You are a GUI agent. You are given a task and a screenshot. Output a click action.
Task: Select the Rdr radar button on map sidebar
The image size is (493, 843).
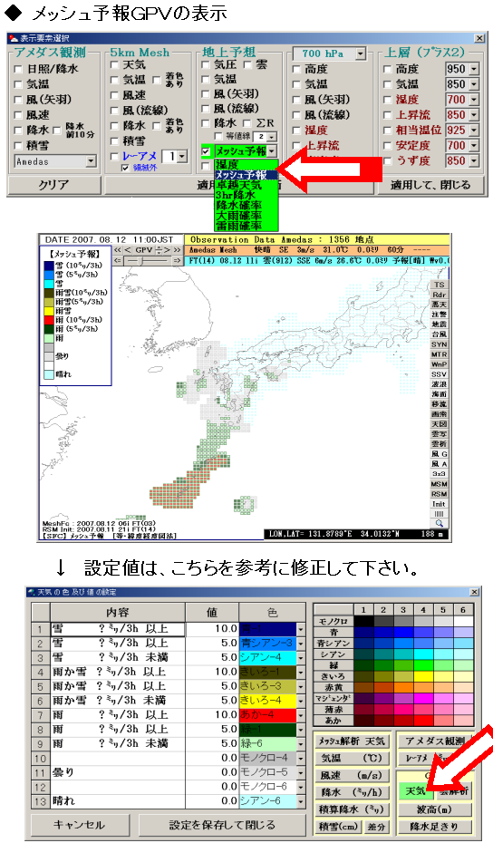pos(440,295)
